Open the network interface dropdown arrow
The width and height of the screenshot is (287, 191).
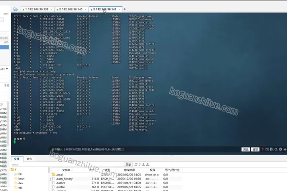coord(7,69)
